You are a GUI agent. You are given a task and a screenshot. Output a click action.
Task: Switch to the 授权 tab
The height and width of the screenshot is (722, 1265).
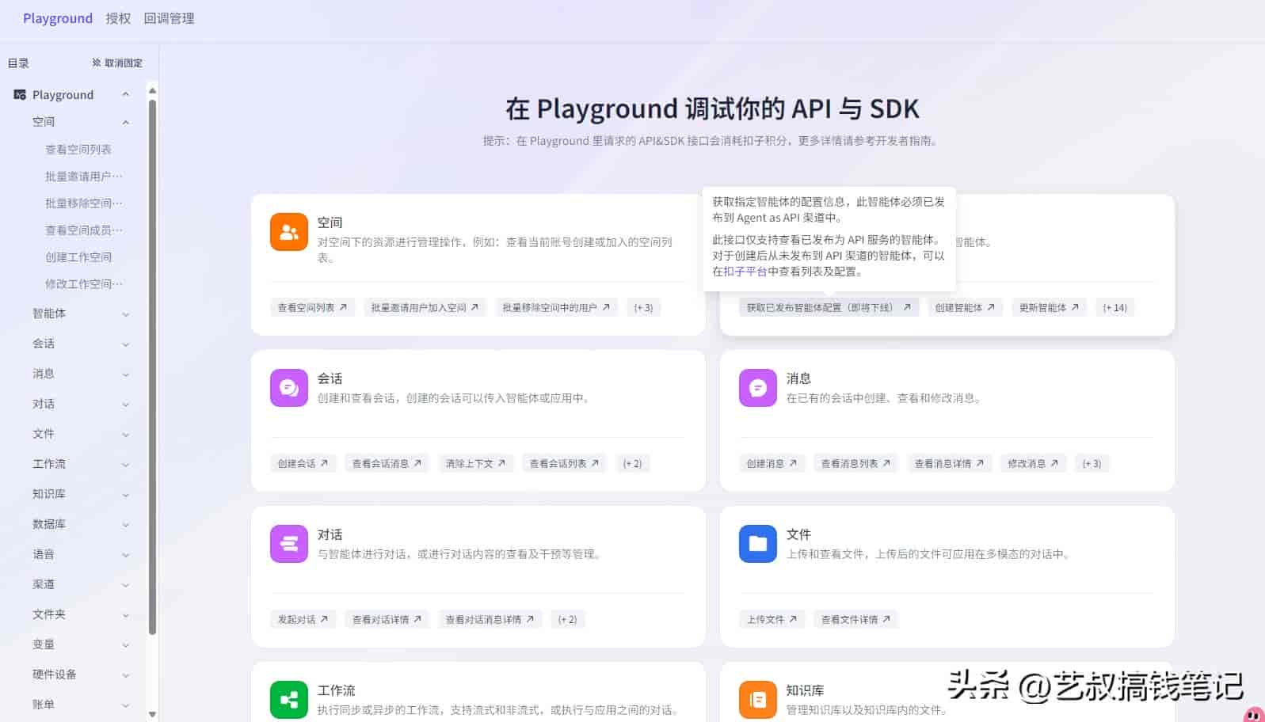(x=118, y=18)
